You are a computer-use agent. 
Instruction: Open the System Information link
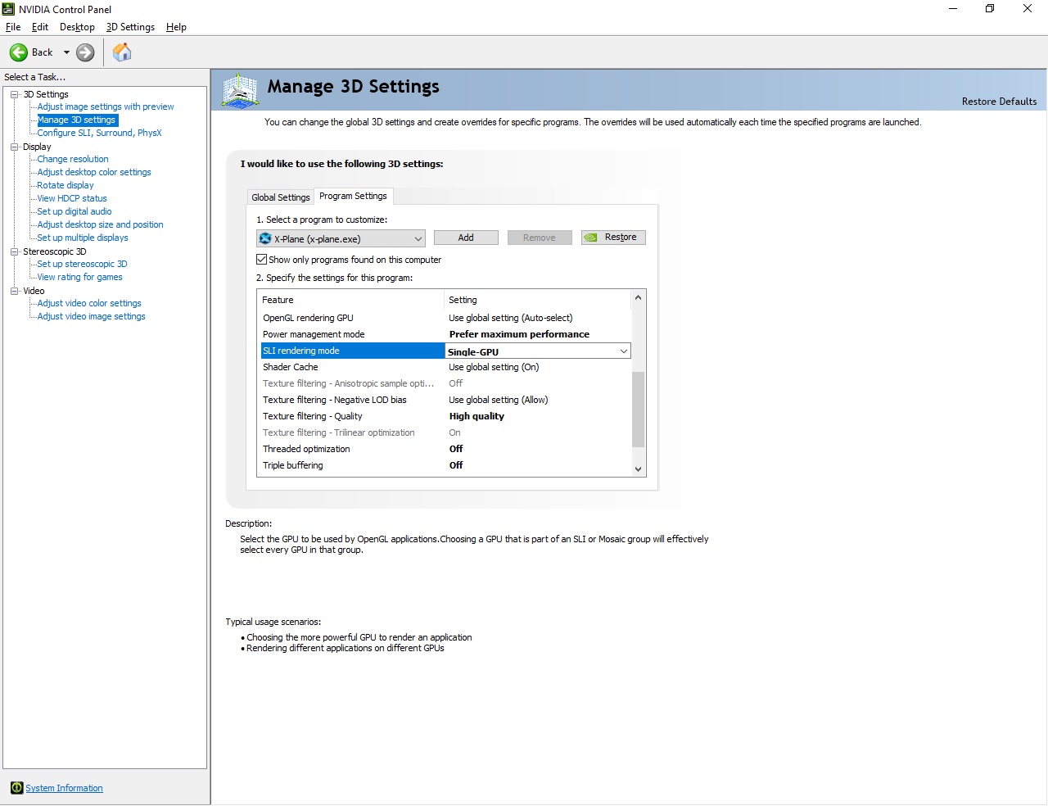pyautogui.click(x=64, y=788)
